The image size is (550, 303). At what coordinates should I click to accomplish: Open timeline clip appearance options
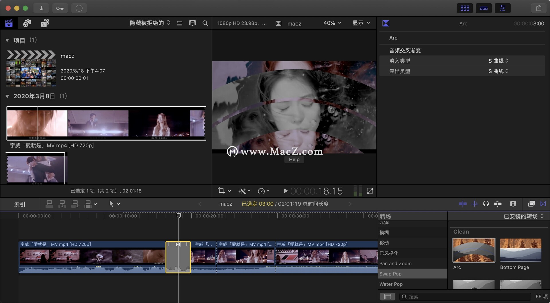click(513, 204)
